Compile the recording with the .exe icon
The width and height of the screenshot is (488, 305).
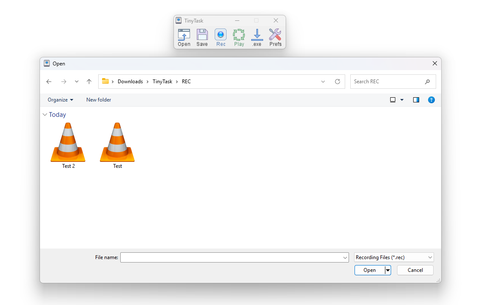pos(257,38)
